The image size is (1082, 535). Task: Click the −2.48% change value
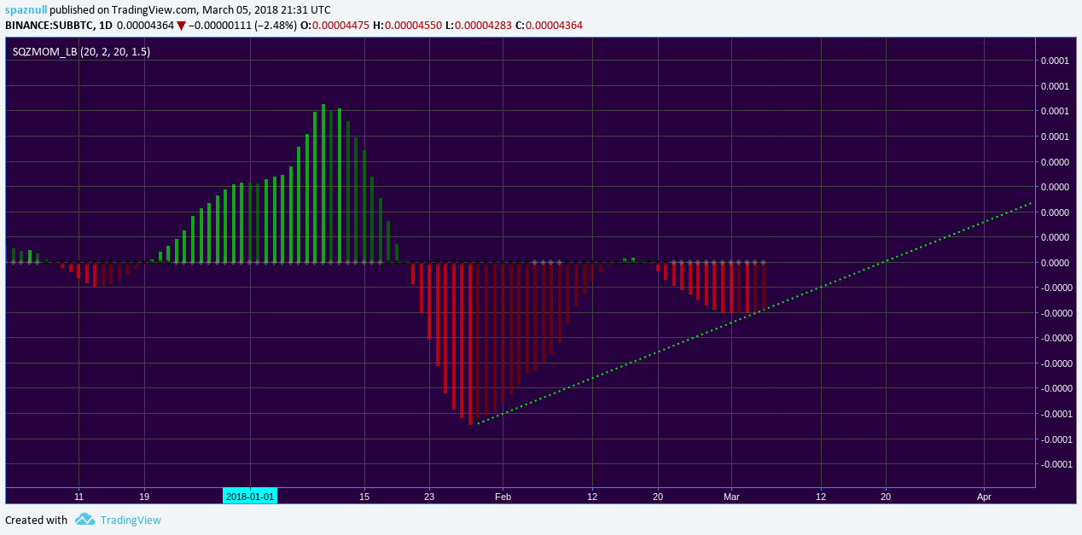[x=276, y=26]
